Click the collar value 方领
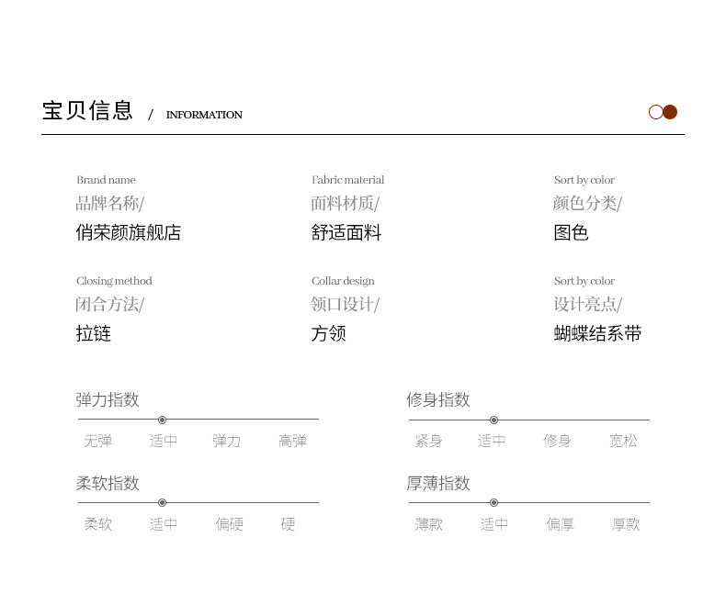 pos(329,333)
